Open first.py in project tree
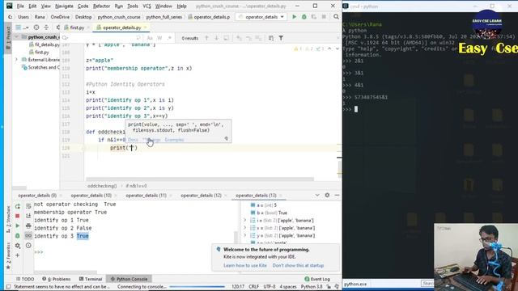 point(41,52)
